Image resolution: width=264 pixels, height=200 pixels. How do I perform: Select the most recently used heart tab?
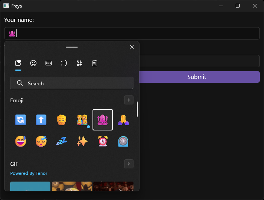pos(18,63)
